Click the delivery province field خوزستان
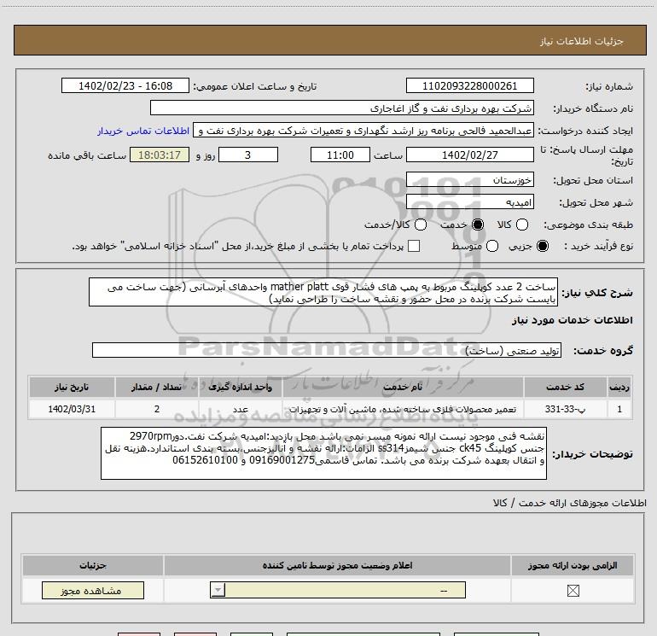This screenshot has height=636, width=657. [x=469, y=180]
